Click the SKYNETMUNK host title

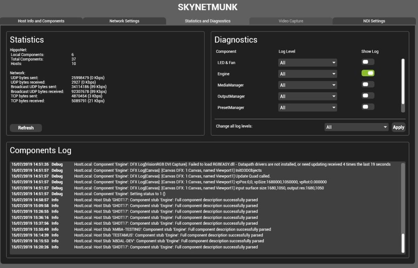(x=208, y=7)
